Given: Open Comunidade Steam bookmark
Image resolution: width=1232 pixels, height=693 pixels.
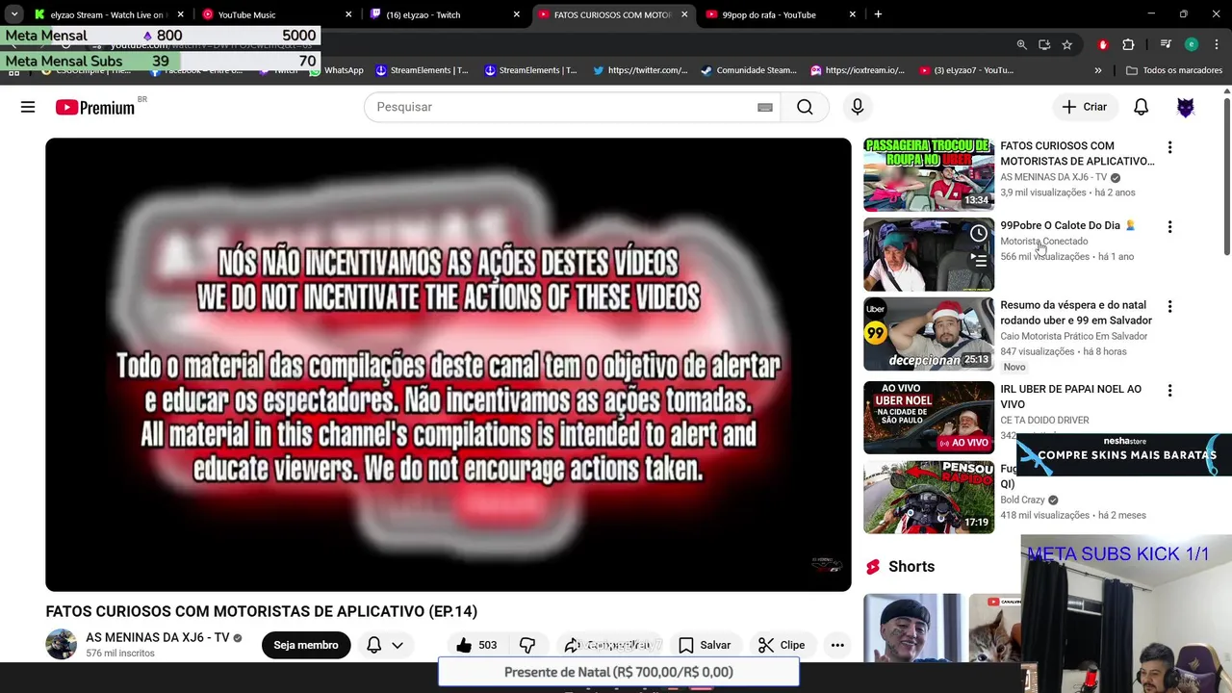Looking at the screenshot, I should (x=749, y=70).
